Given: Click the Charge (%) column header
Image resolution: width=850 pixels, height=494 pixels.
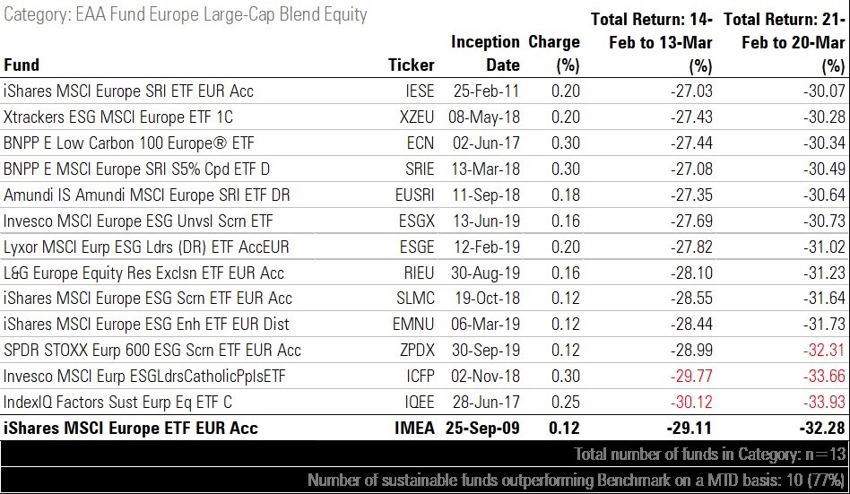Looking at the screenshot, I should coord(554,53).
